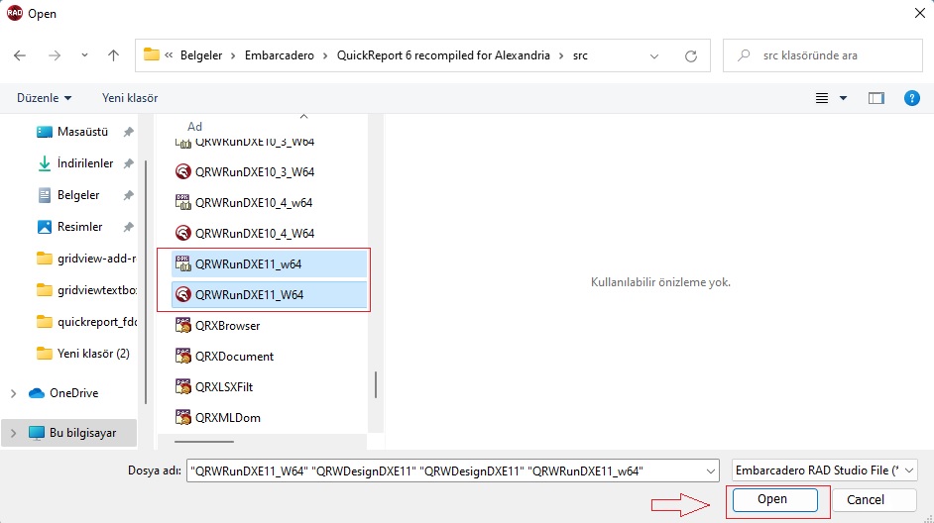Viewport: 934px width, 523px height.
Task: Click the address bar folder icon
Action: 152,54
